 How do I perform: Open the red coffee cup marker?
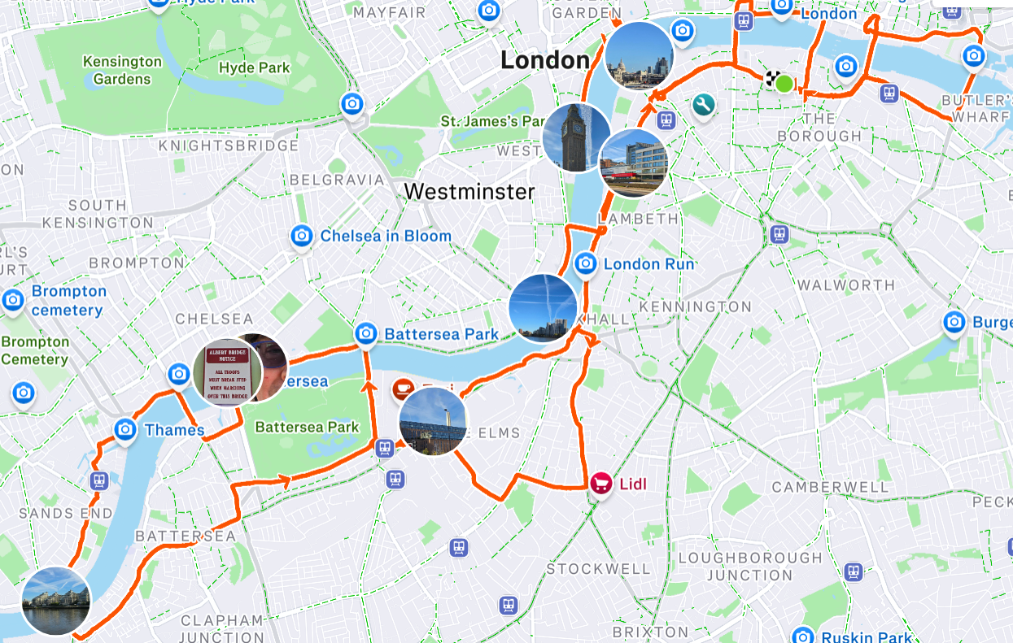(403, 389)
